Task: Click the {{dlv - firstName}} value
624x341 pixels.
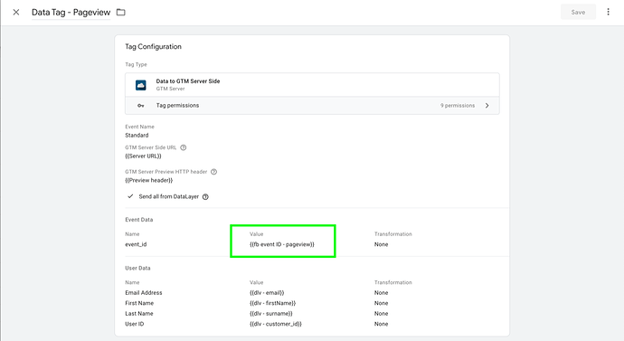Action: tap(272, 303)
